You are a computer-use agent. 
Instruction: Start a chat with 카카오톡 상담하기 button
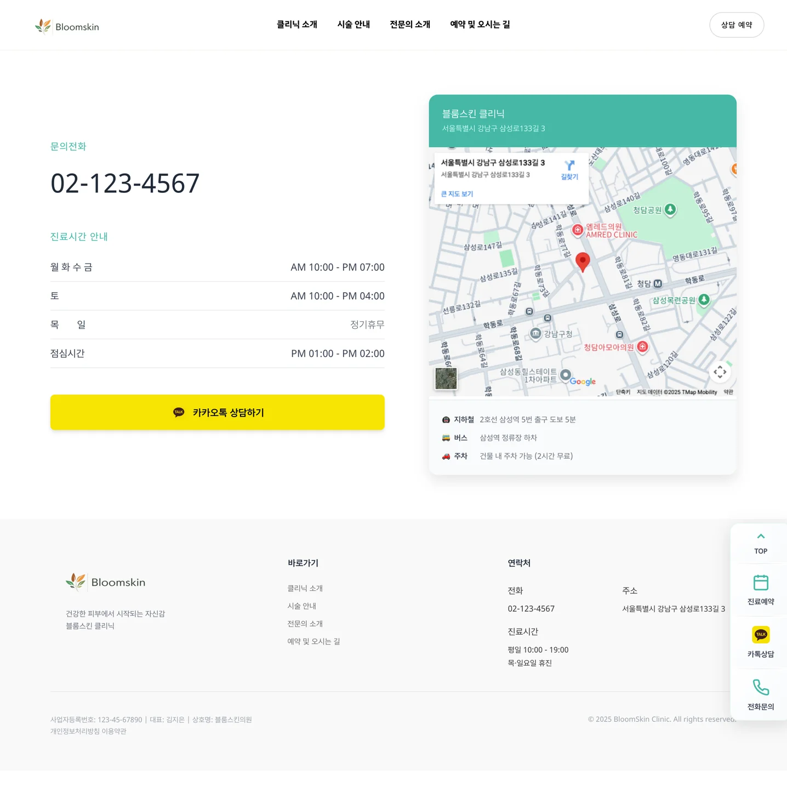[x=218, y=412]
